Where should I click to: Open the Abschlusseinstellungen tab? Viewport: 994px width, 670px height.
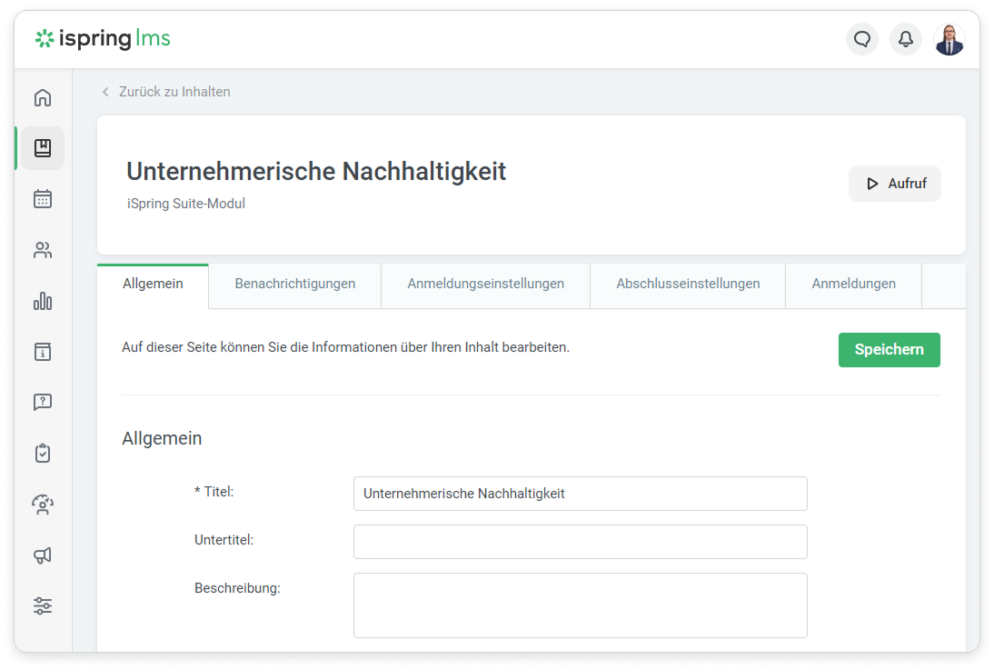point(688,284)
